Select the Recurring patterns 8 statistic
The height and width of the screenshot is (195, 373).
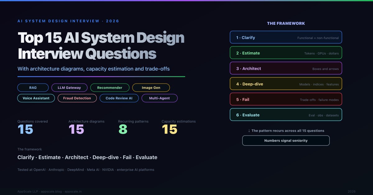point(123,129)
